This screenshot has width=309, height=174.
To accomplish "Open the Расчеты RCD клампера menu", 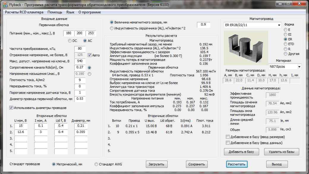I will (24, 12).
